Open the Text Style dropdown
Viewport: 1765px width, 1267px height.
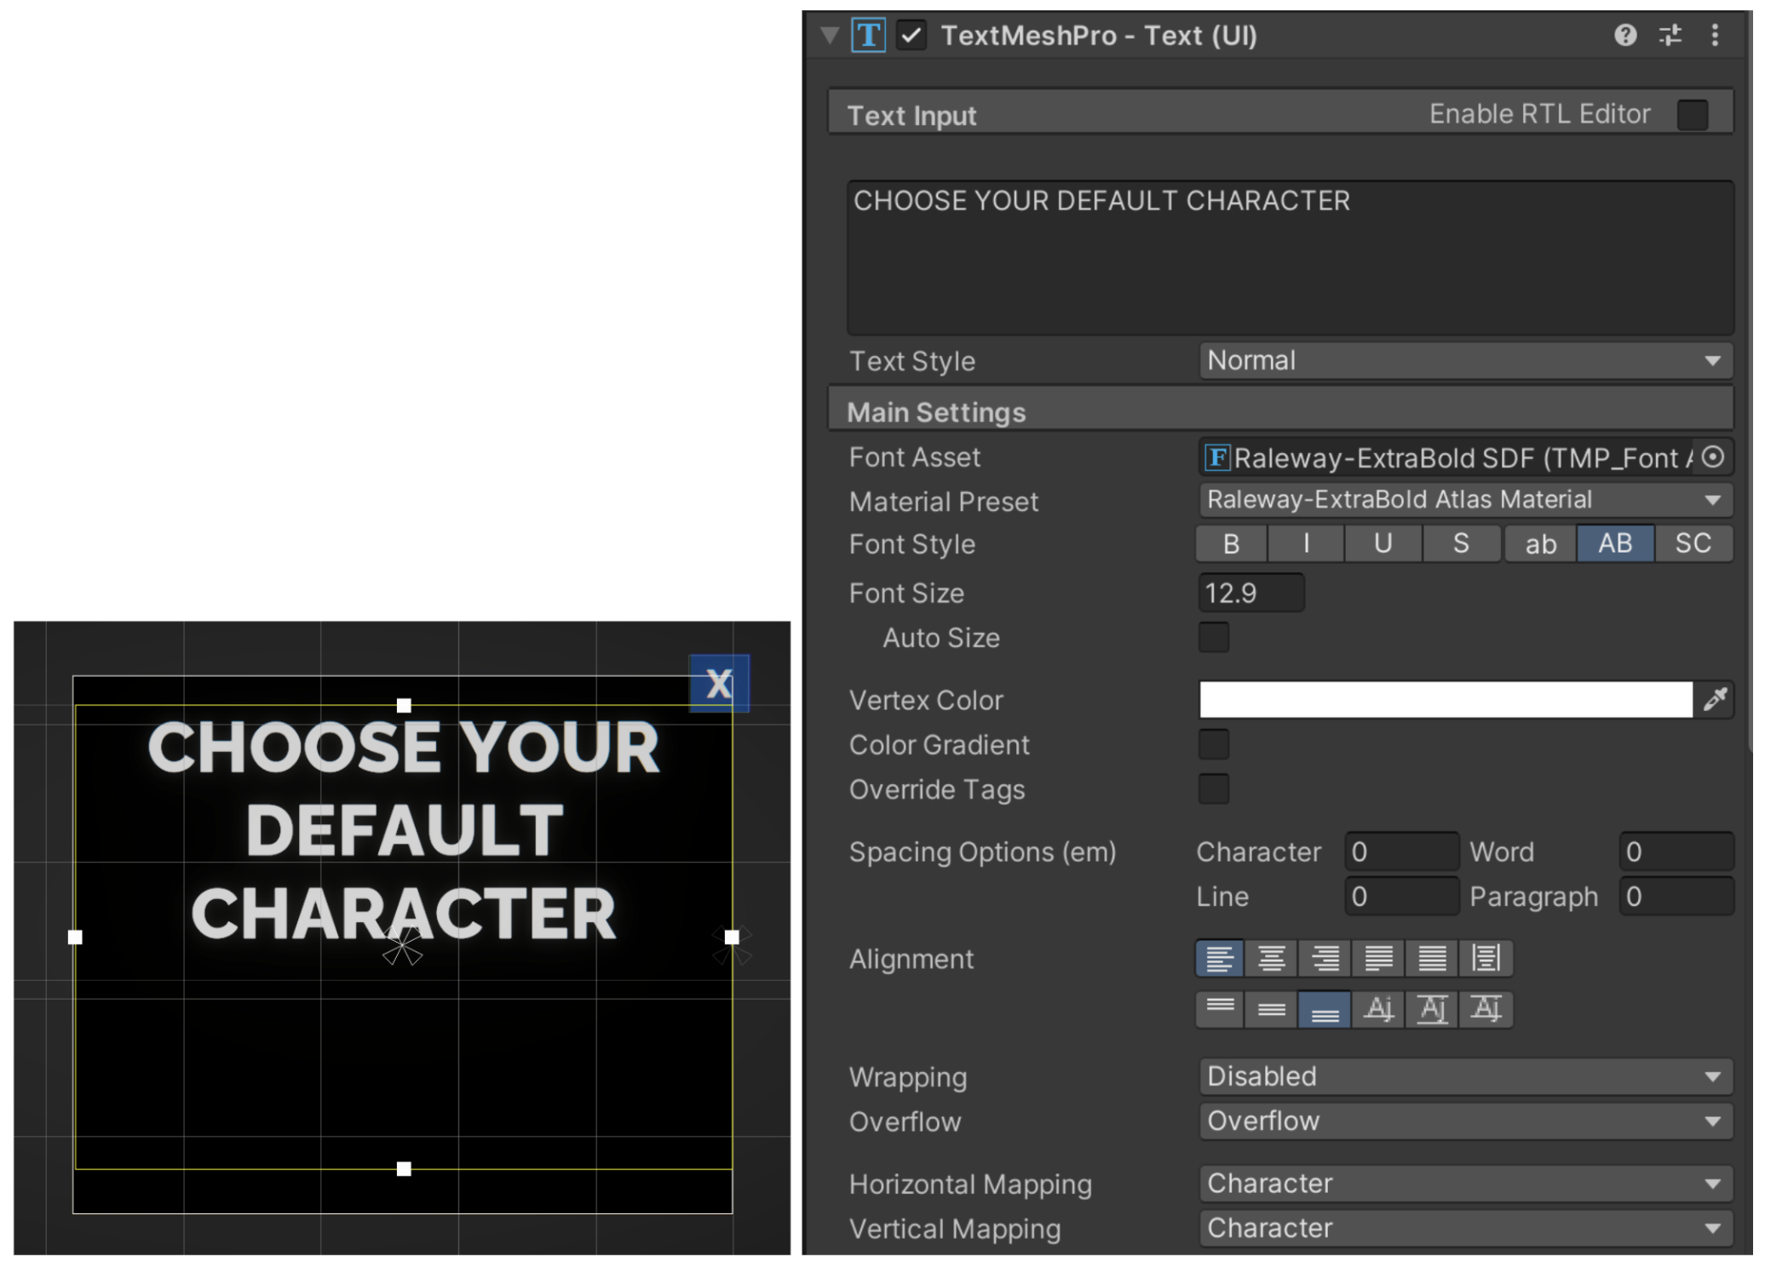(1465, 361)
